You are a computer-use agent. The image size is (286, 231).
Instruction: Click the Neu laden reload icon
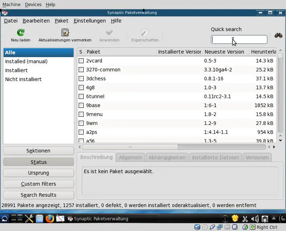(21, 32)
